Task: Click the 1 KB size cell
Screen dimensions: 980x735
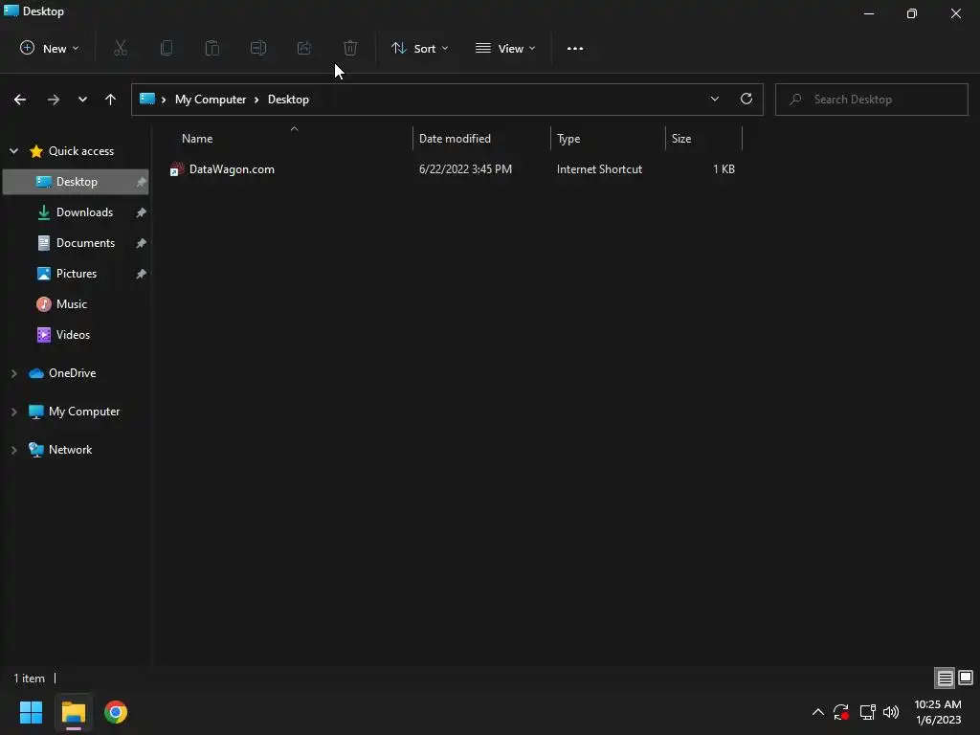Action: (724, 169)
